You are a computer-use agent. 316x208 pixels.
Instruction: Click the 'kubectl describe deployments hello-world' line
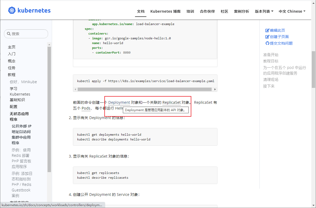(114, 139)
